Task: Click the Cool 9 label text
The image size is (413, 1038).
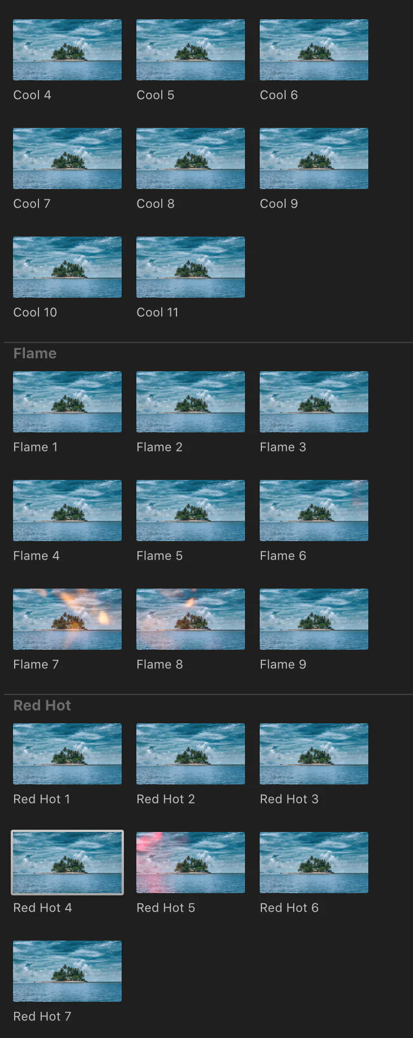Action: pyautogui.click(x=279, y=204)
